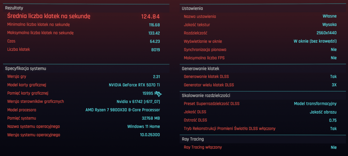This screenshot has width=348, height=156.
Task: Click 'Ostrość DLSS' label
Action: [195, 120]
